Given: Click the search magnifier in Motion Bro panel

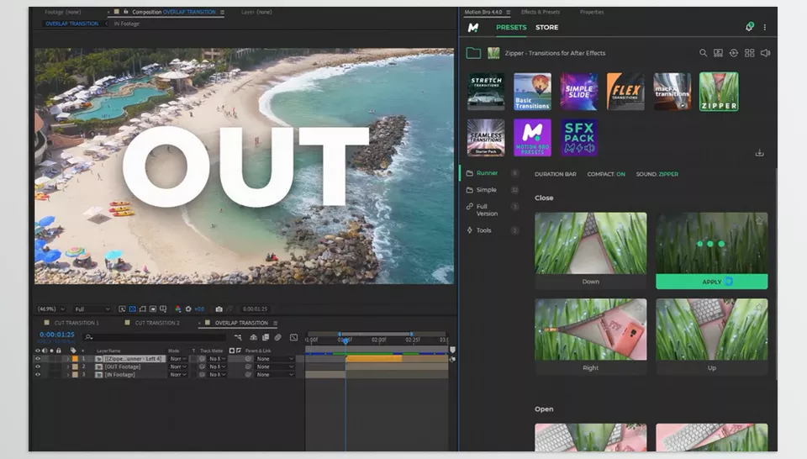Looking at the screenshot, I should (703, 53).
